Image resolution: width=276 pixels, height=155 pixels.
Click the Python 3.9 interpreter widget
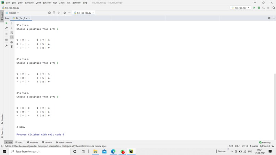pyautogui.click(x=265, y=146)
